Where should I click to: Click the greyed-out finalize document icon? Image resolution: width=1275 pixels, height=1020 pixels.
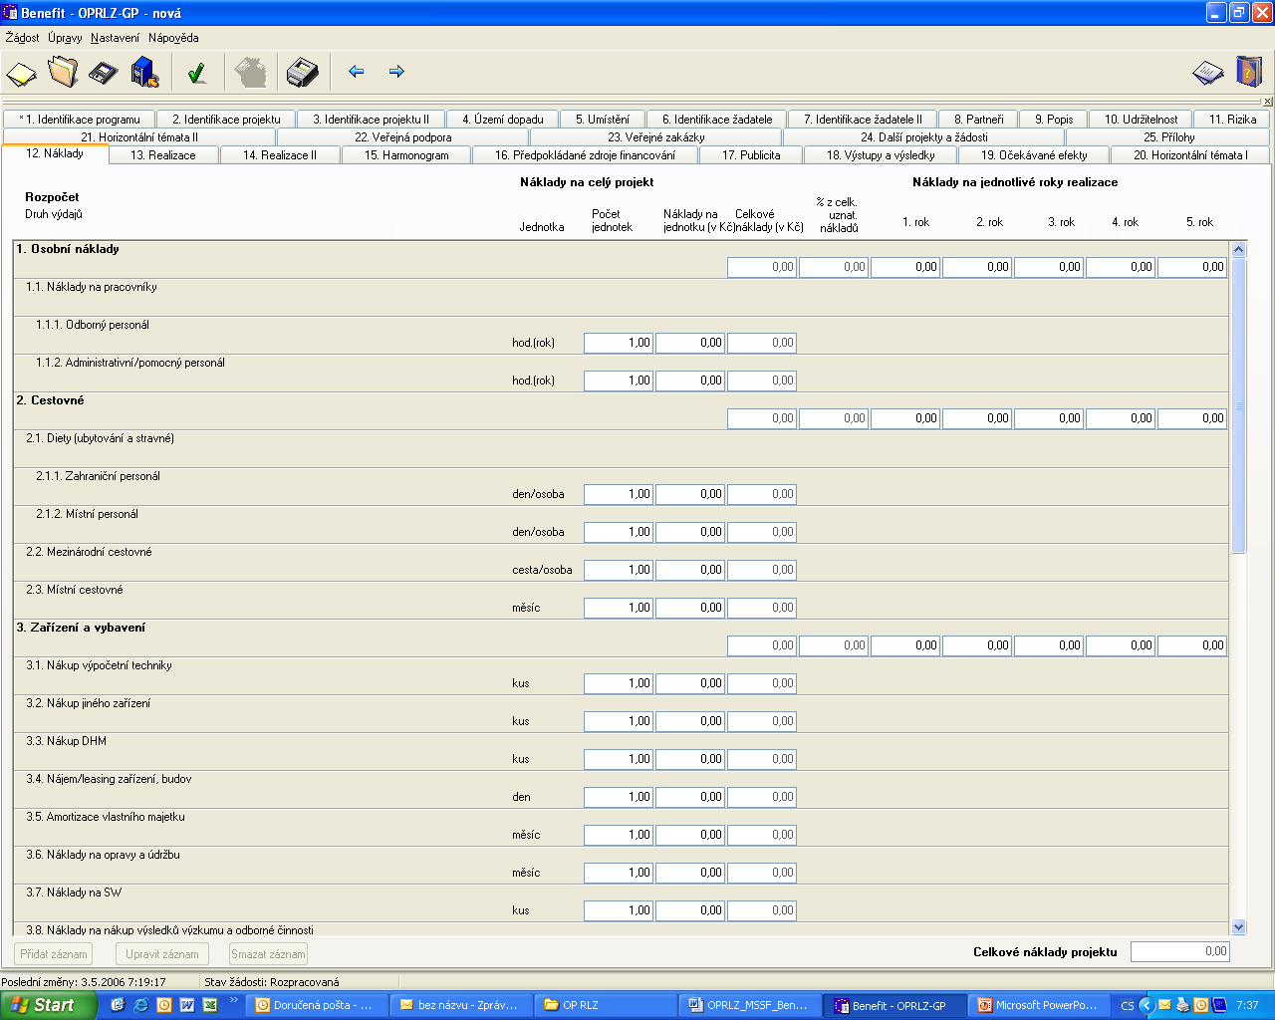tap(251, 72)
